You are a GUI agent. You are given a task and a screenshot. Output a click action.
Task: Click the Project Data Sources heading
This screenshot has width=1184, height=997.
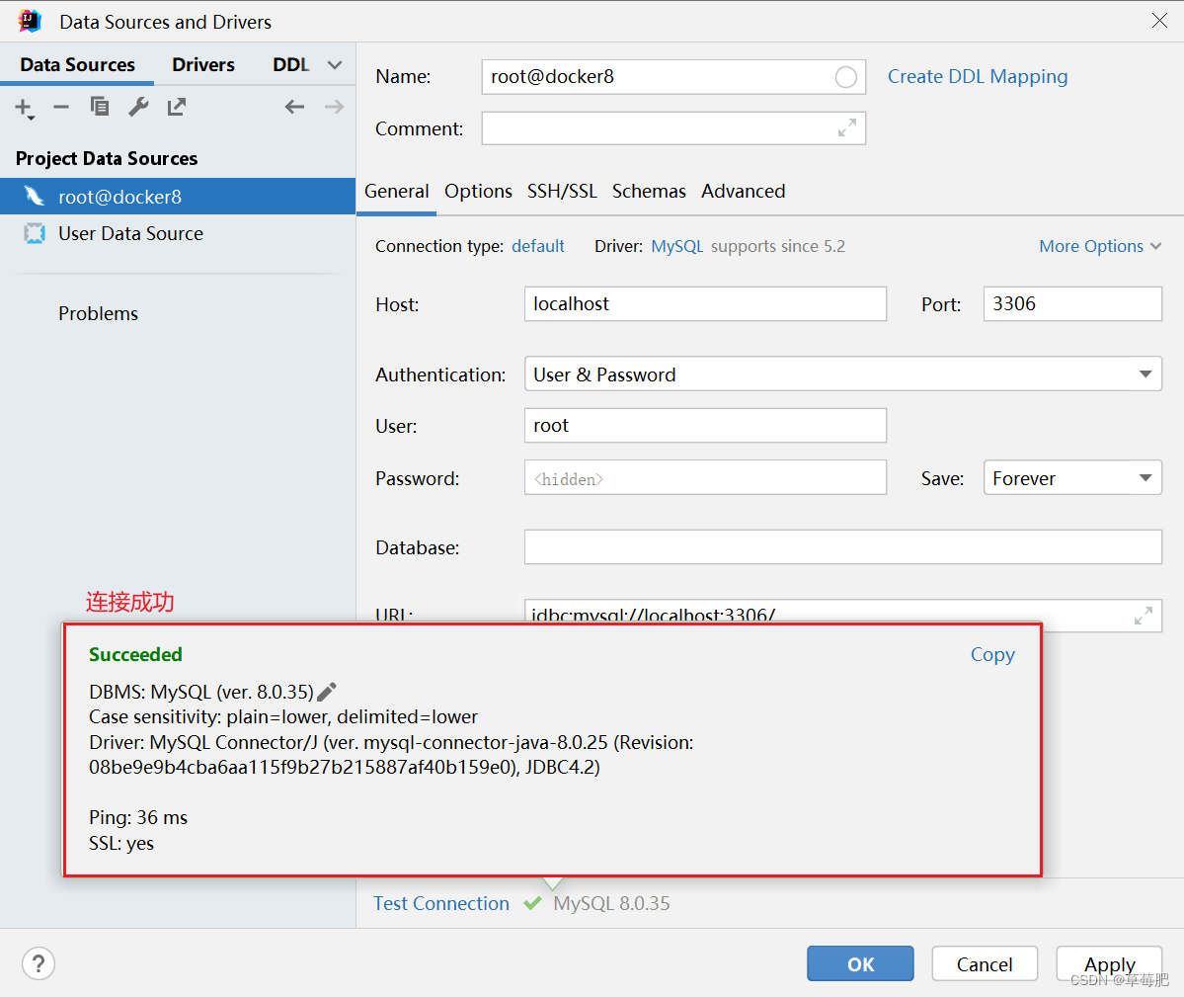click(x=107, y=159)
